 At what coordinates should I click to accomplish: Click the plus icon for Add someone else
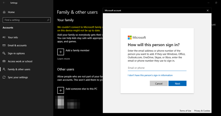(x=61, y=90)
